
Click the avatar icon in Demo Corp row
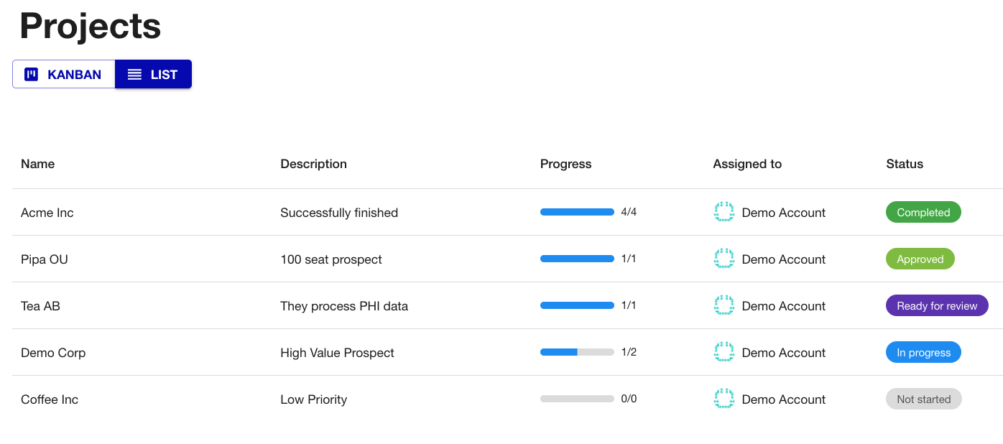coord(724,352)
